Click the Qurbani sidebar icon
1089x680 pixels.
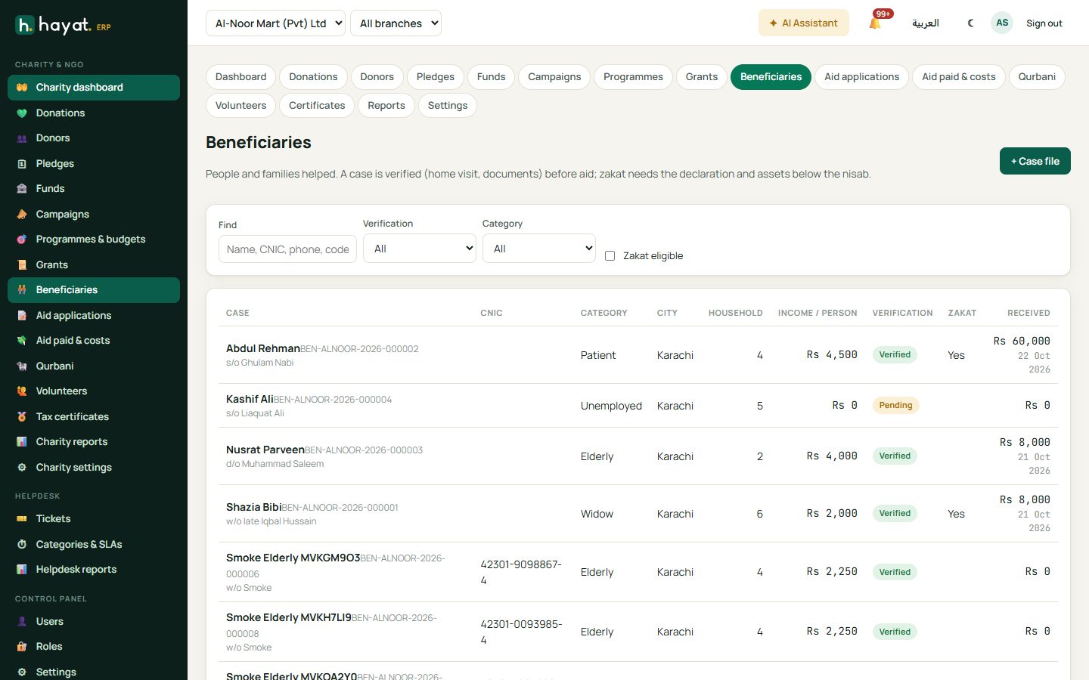point(22,366)
